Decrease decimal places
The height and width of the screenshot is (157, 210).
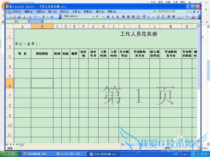[x=163, y=17]
